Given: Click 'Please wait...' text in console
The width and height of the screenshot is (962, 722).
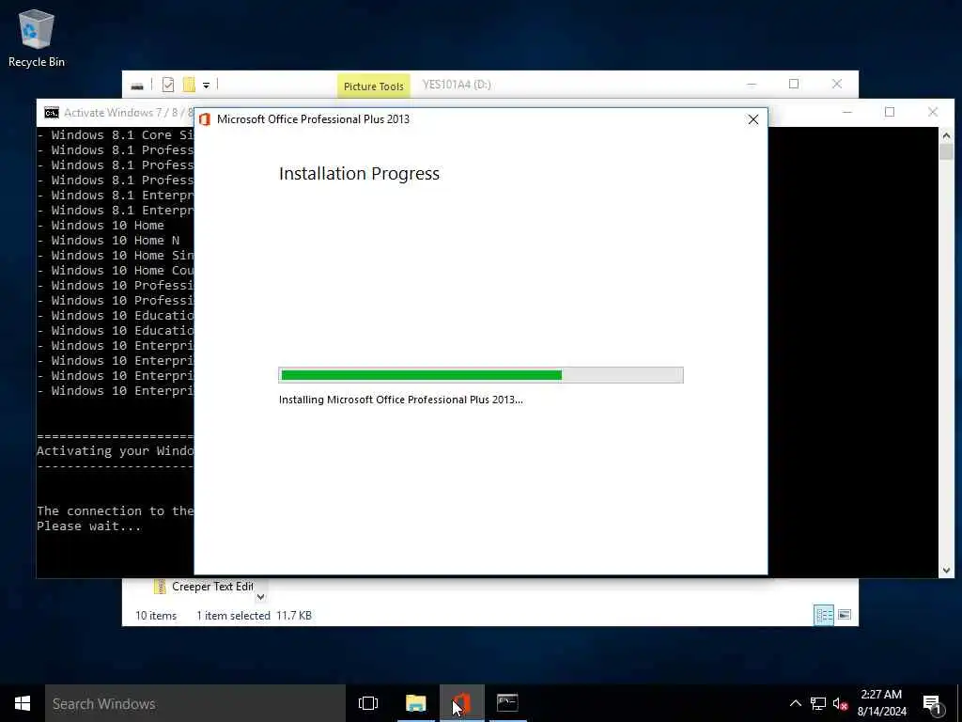Looking at the screenshot, I should pyautogui.click(x=88, y=526).
